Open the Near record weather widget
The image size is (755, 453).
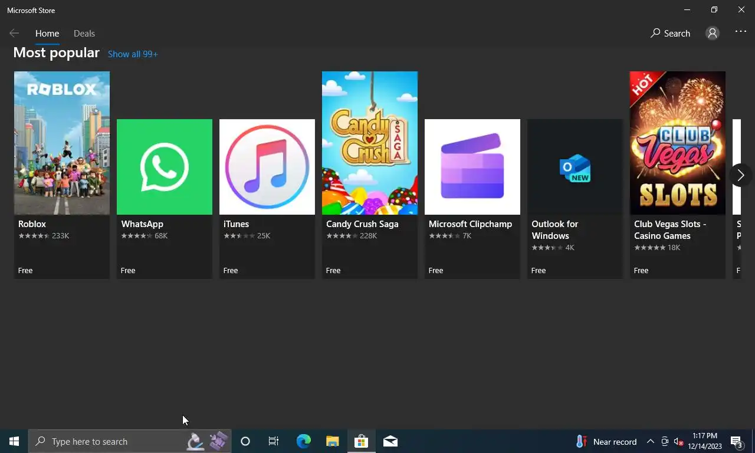[606, 441]
